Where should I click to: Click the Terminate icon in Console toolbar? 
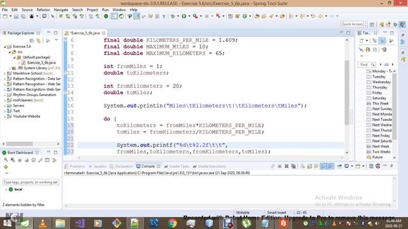point(279,166)
